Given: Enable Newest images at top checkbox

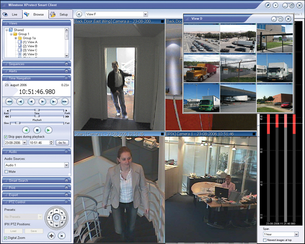Looking at the screenshot, I should point(265,240).
